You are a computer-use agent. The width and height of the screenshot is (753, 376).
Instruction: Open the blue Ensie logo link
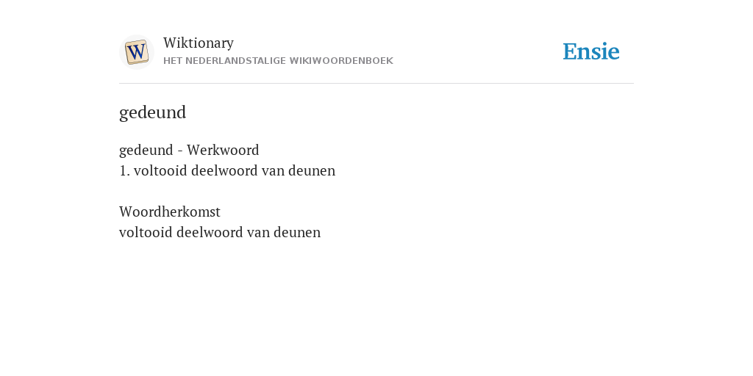point(591,51)
